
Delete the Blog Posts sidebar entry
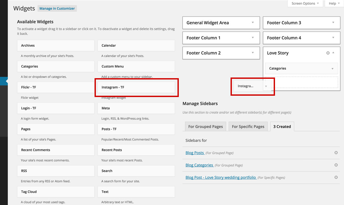(336, 153)
